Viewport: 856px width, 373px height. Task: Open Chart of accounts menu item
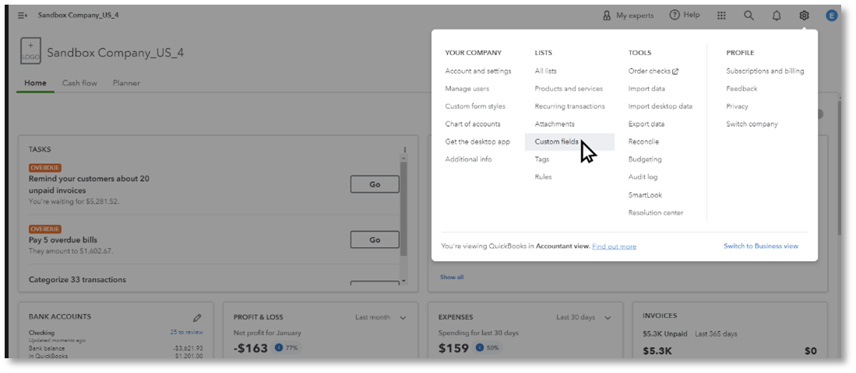(x=473, y=124)
